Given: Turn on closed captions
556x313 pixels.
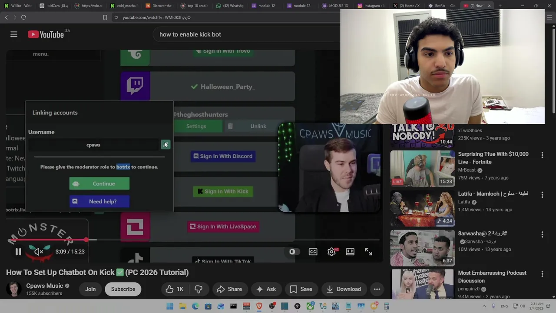Looking at the screenshot, I should click(313, 252).
